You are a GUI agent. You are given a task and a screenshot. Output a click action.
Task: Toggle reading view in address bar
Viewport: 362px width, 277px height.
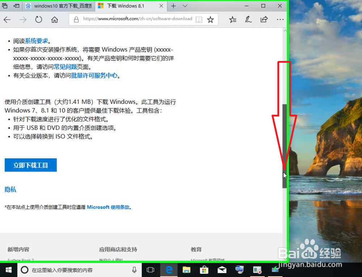(x=199, y=20)
